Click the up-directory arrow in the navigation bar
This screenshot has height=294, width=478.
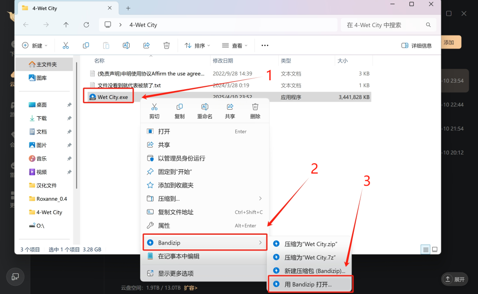pos(66,25)
